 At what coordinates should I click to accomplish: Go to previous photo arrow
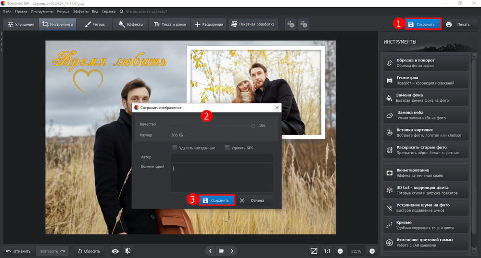[210, 251]
